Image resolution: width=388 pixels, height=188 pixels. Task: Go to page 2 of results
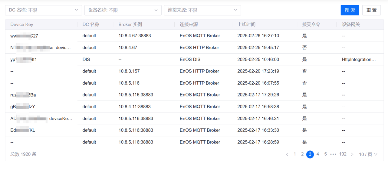coord(302,154)
